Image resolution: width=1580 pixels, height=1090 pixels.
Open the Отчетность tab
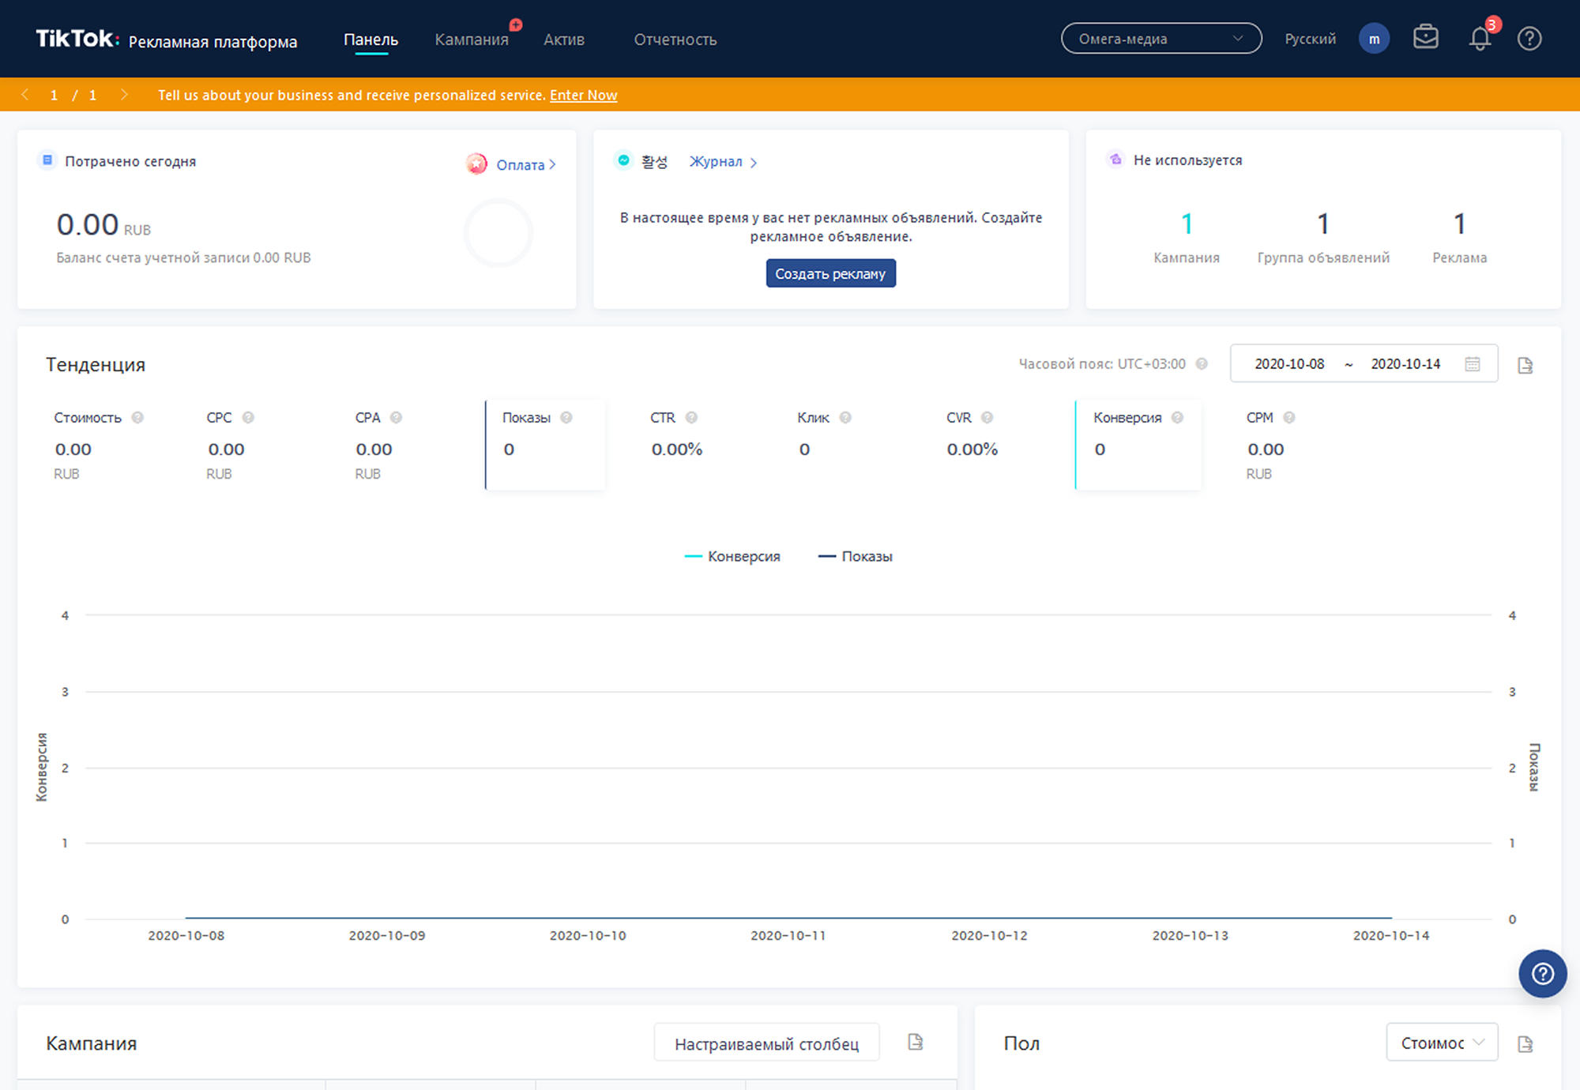pyautogui.click(x=675, y=39)
